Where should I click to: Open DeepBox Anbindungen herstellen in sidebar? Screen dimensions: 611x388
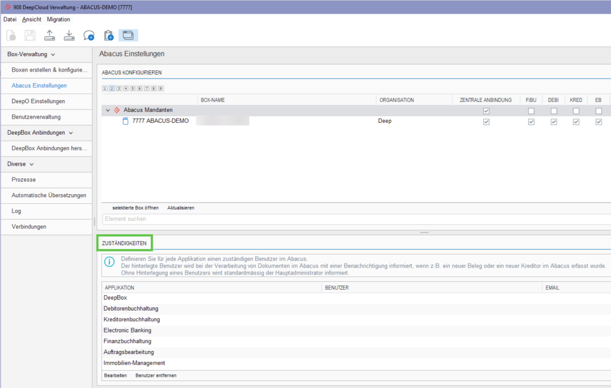tap(47, 148)
